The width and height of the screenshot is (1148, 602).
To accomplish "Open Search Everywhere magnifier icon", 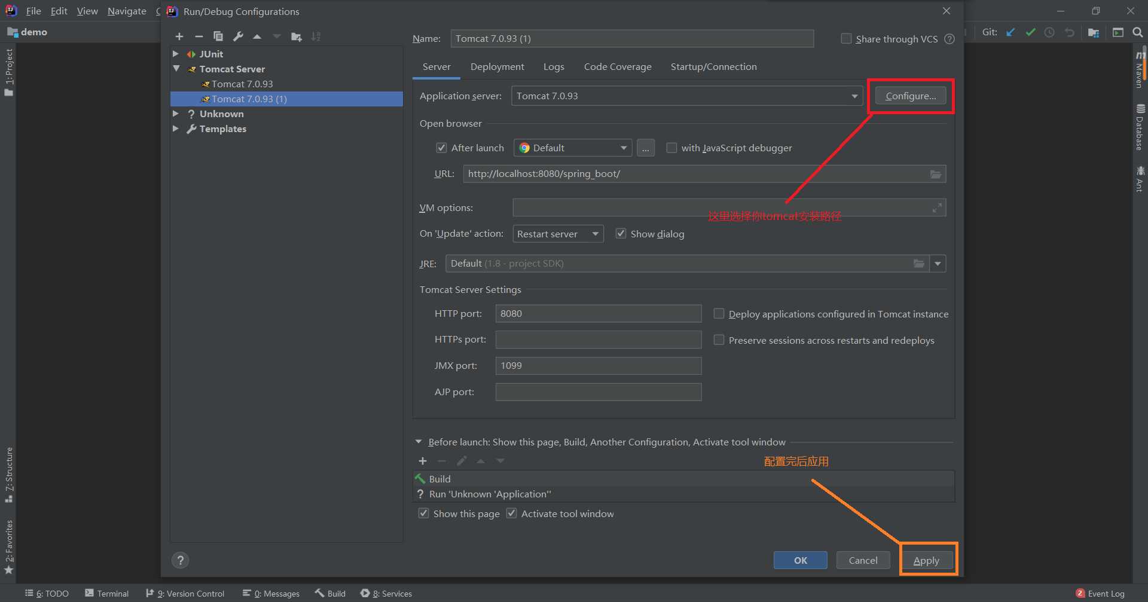I will [x=1138, y=32].
